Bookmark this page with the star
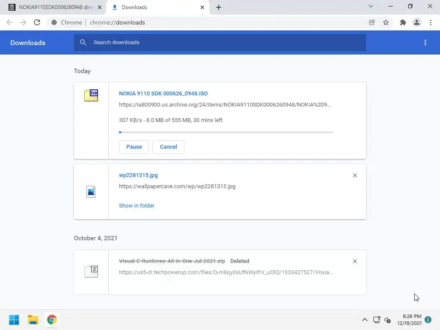 (386, 22)
